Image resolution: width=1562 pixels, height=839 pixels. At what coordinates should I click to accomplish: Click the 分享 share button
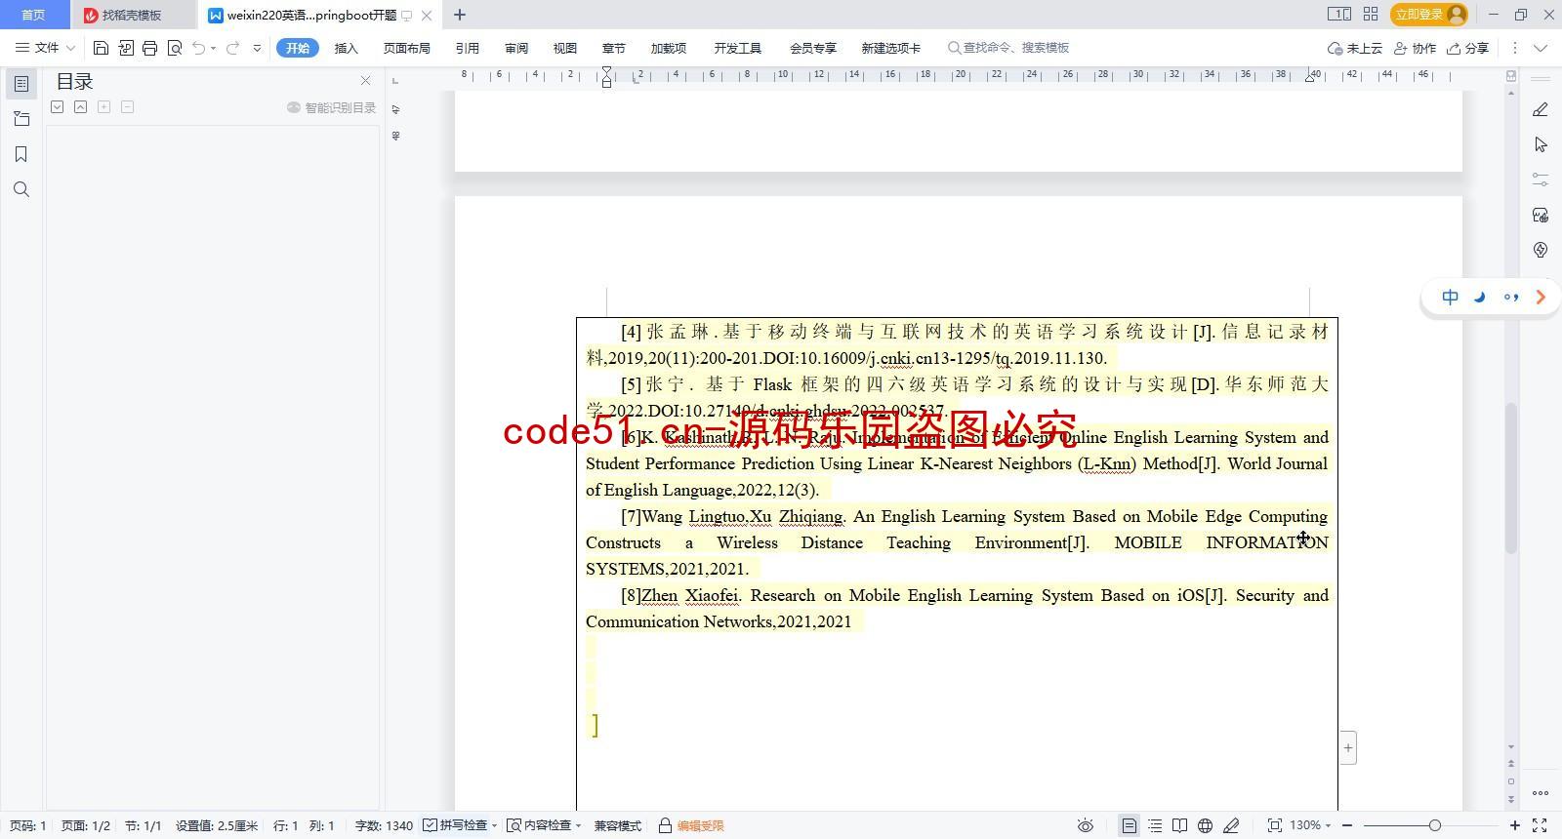click(x=1468, y=48)
